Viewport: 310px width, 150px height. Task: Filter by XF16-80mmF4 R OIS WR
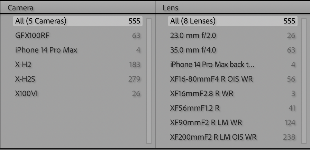(x=232, y=79)
